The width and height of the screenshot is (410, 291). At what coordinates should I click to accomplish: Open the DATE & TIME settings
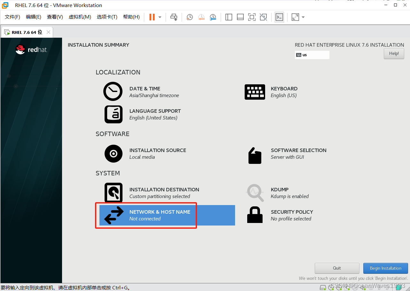click(141, 92)
